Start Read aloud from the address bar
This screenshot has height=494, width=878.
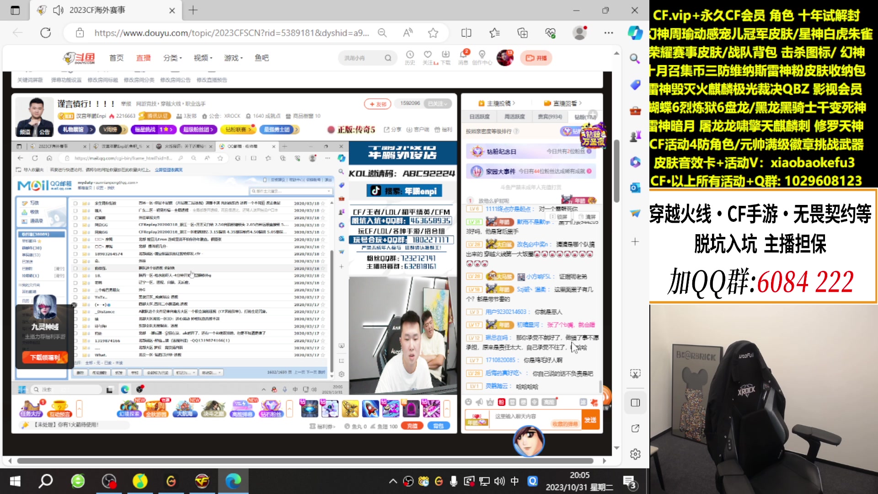pyautogui.click(x=408, y=33)
